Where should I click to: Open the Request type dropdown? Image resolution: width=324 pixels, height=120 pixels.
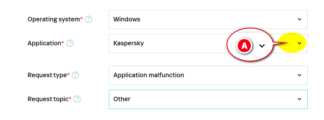[208, 75]
